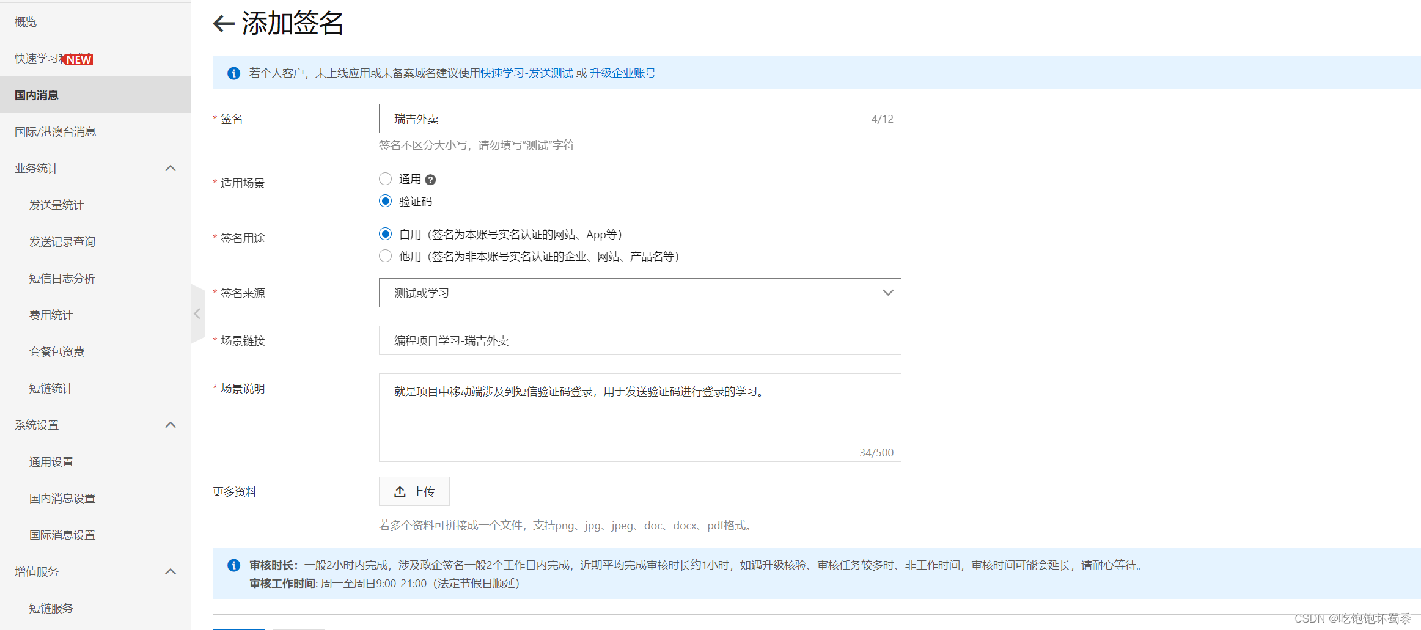The height and width of the screenshot is (630, 1421).
Task: Open 短链统计 page
Action: tap(51, 389)
